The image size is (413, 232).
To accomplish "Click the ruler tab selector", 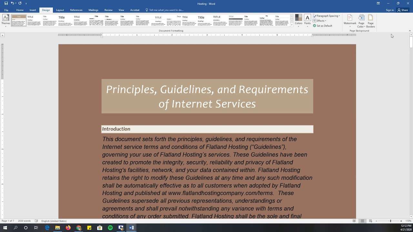I will click(2, 35).
